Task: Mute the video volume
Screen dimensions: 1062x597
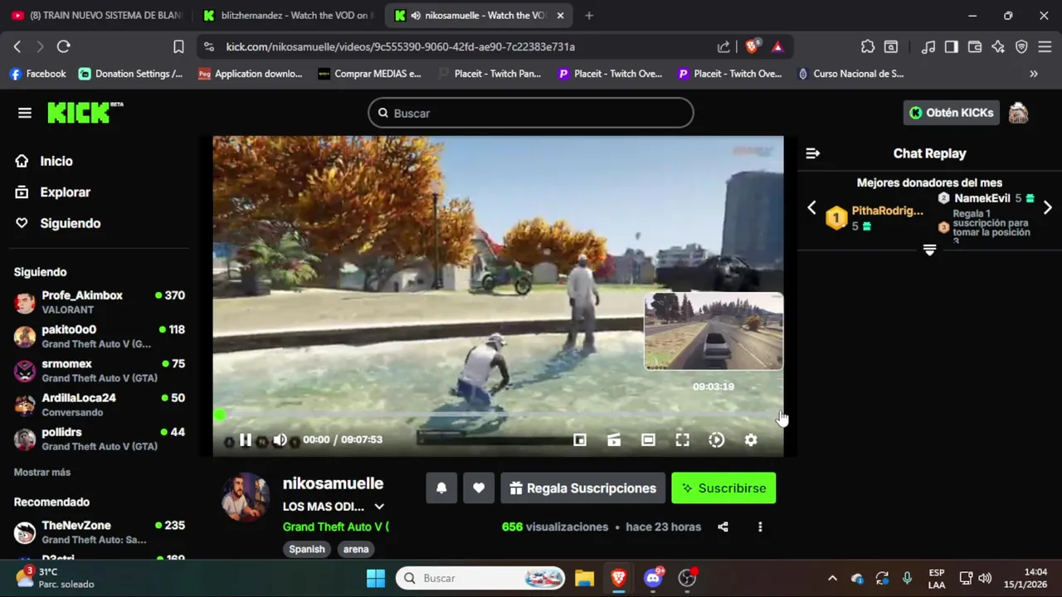Action: [x=280, y=440]
